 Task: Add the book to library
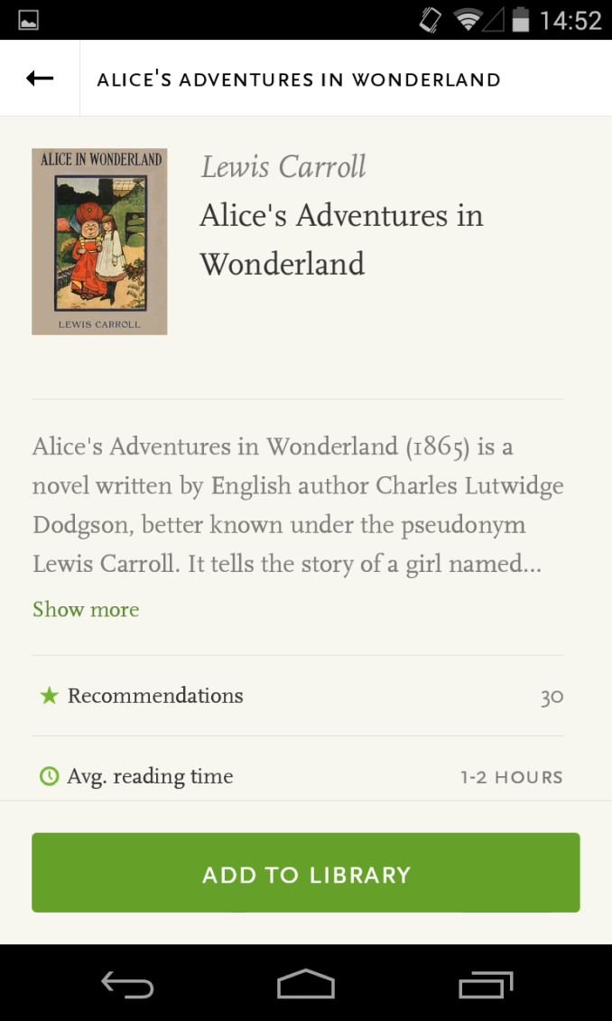coord(306,873)
